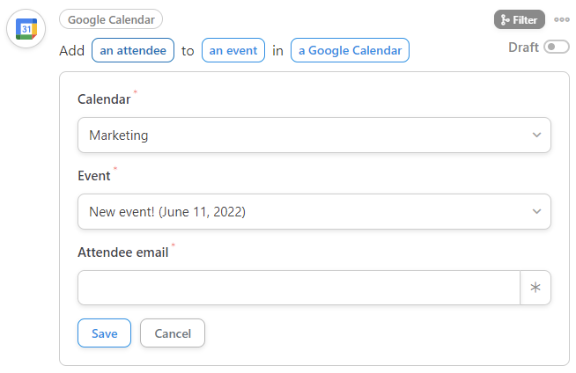Click the 'an attendee' pill
Screen dimensions: 576x373
(133, 50)
